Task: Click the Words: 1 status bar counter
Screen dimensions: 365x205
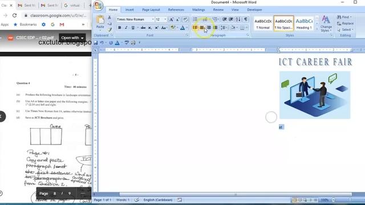Action: (123, 200)
